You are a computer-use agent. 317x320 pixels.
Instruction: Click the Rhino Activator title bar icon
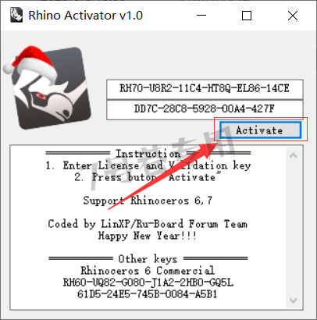point(16,15)
